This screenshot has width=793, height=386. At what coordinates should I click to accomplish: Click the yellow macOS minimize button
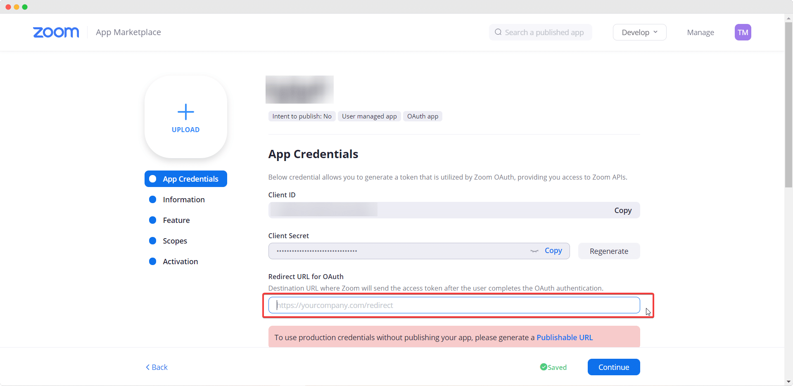[x=17, y=7]
